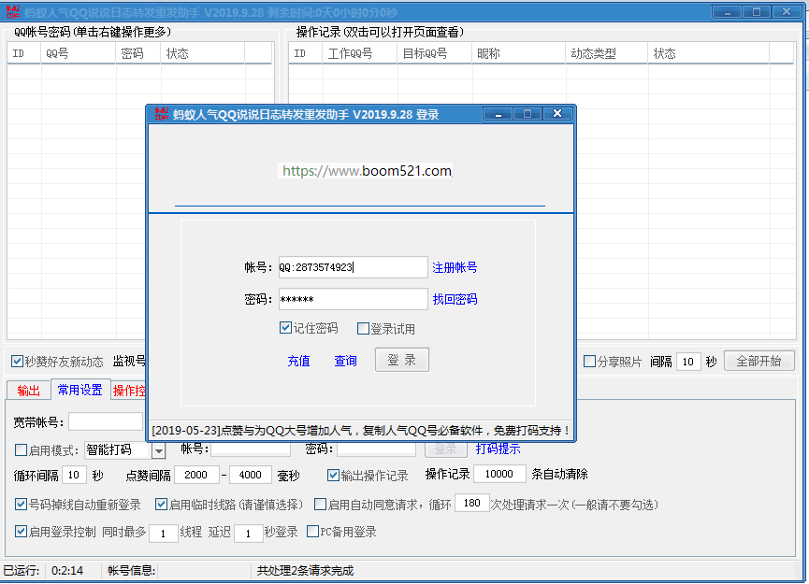The width and height of the screenshot is (809, 584).
Task: Click the 间隔 10 seconds field beside 分享照片
Action: pos(688,362)
